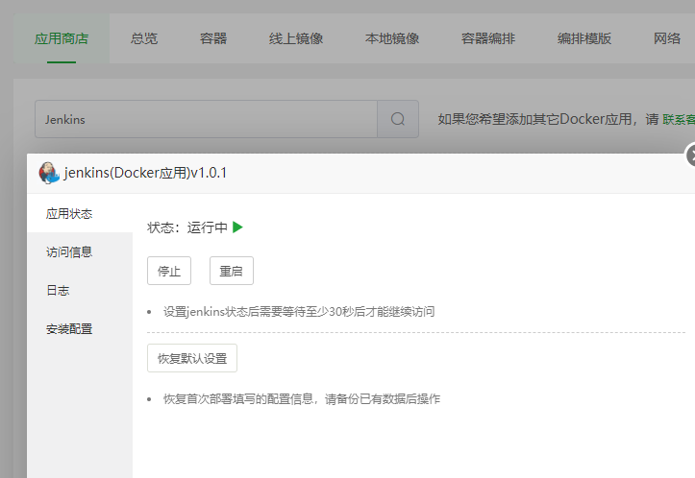The image size is (695, 478).
Task: Click the 状态：运行中 status text
Action: pos(187,227)
